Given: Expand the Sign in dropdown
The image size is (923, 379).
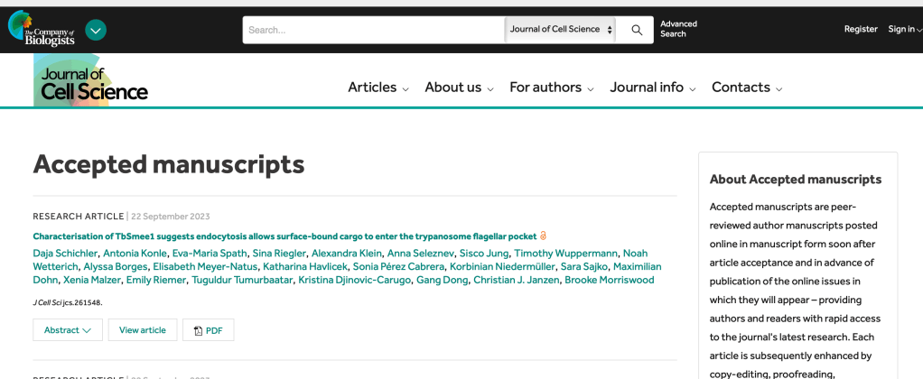Looking at the screenshot, I should point(904,30).
